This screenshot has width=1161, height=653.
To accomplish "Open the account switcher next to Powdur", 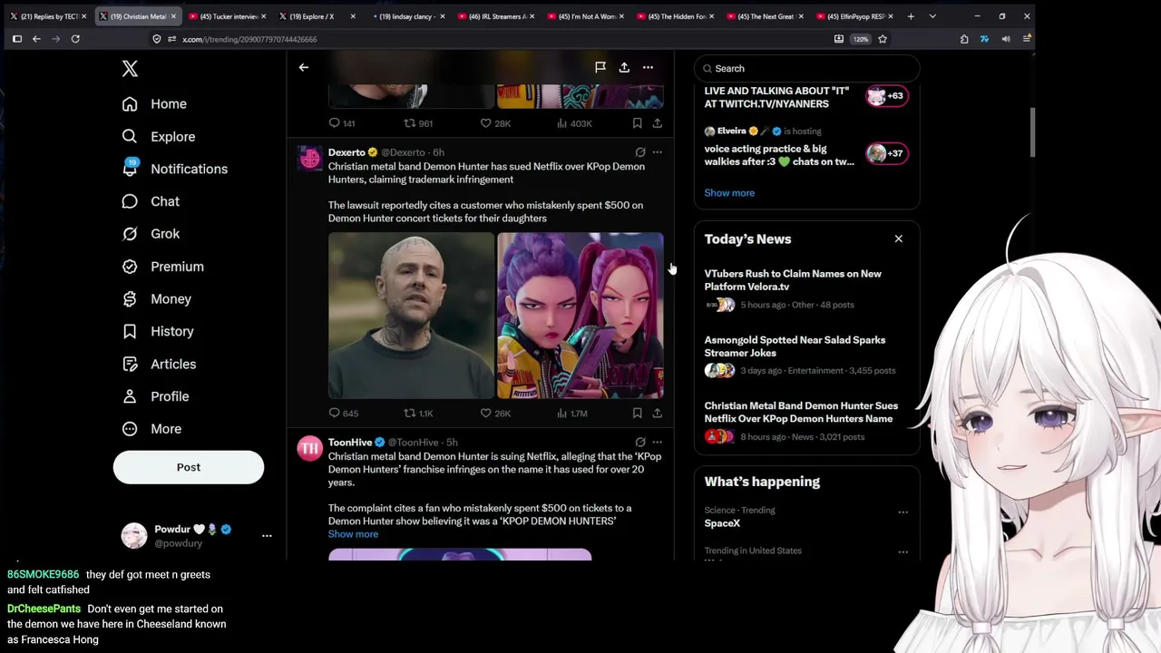I will pos(267,536).
